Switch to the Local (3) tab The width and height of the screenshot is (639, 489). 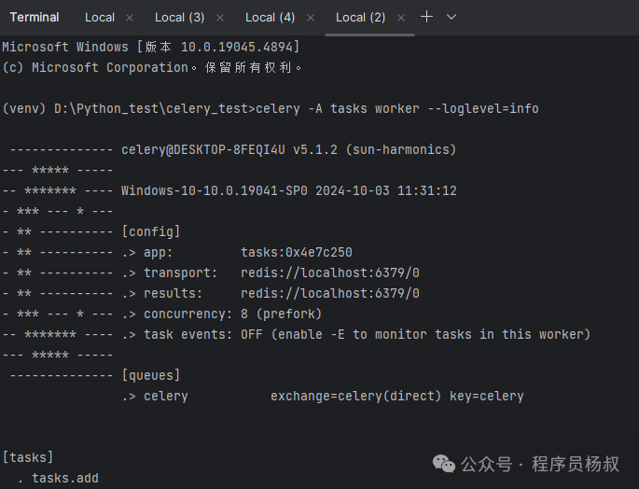click(x=179, y=18)
